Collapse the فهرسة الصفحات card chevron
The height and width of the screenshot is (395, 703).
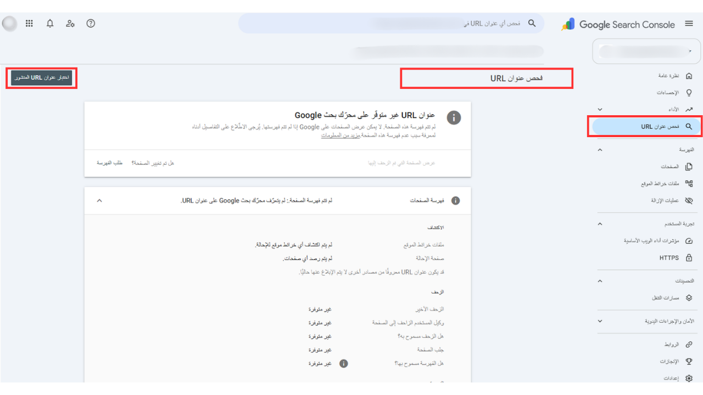tap(99, 200)
